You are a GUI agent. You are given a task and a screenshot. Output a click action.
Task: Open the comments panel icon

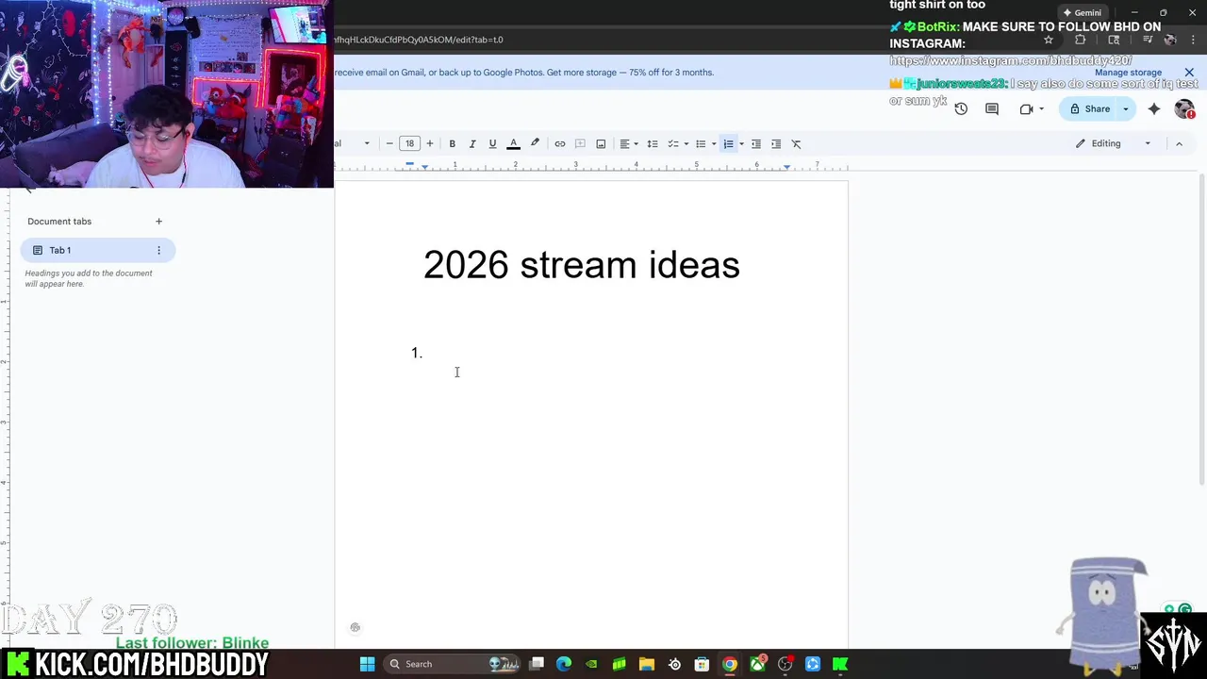[x=992, y=108]
